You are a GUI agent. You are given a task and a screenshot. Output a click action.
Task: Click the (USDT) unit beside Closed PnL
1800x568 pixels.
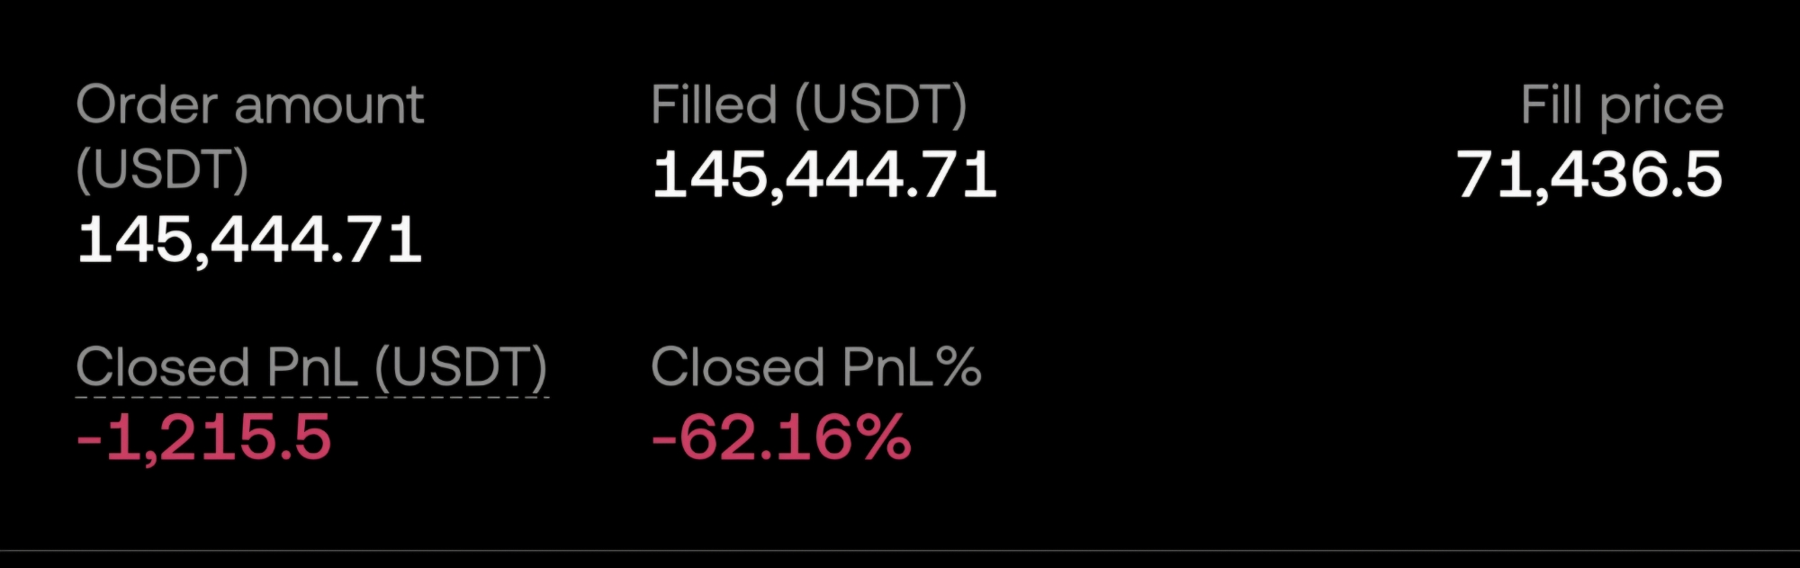(461, 367)
